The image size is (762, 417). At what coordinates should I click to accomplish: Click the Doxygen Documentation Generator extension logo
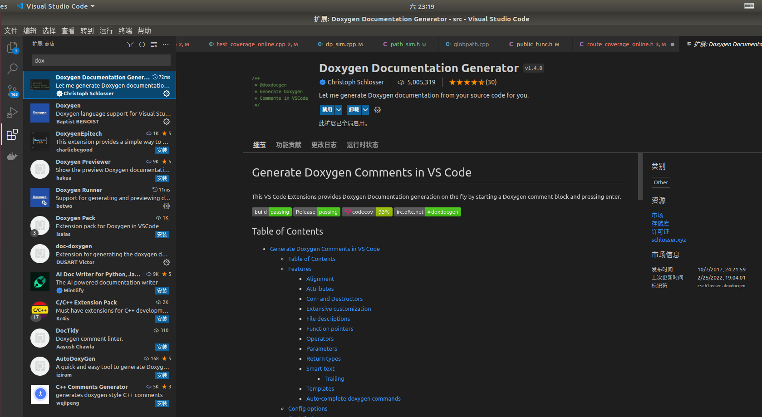[x=280, y=92]
